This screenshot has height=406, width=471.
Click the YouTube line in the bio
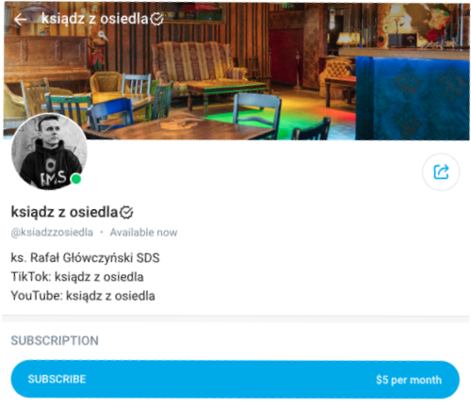(83, 296)
